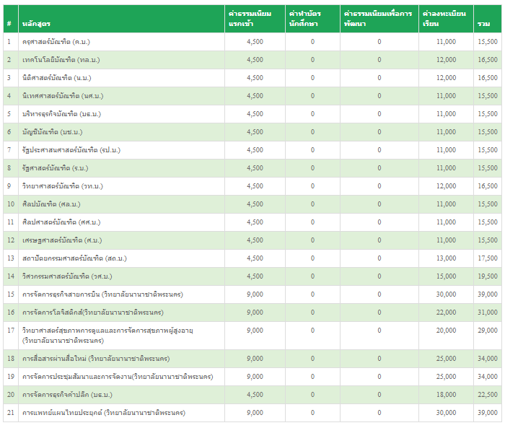Select the การจัดการประชุมสัมนาและการจัดงาน course name
This screenshot has height=428, width=505.
(118, 377)
